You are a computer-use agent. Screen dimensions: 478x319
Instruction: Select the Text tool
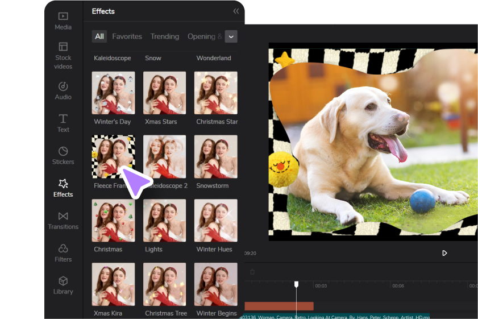click(63, 123)
